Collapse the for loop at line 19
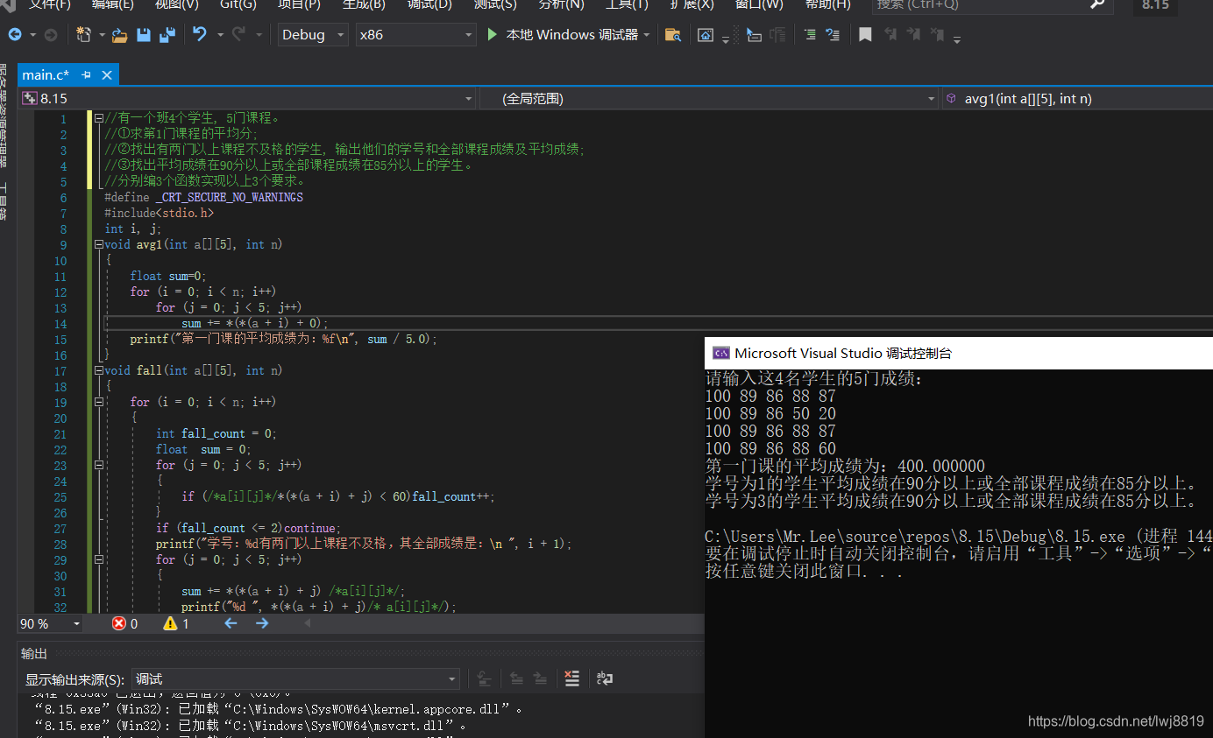 coord(99,402)
